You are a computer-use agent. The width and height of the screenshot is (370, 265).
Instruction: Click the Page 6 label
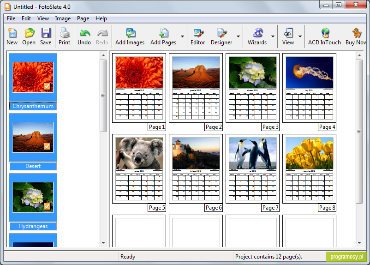(214, 208)
